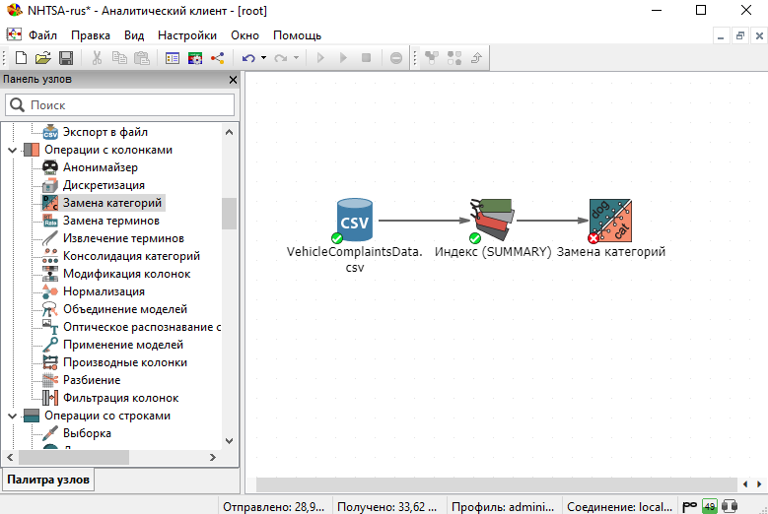Select Нормализация in the node tree
The width and height of the screenshot is (768, 514).
[104, 291]
